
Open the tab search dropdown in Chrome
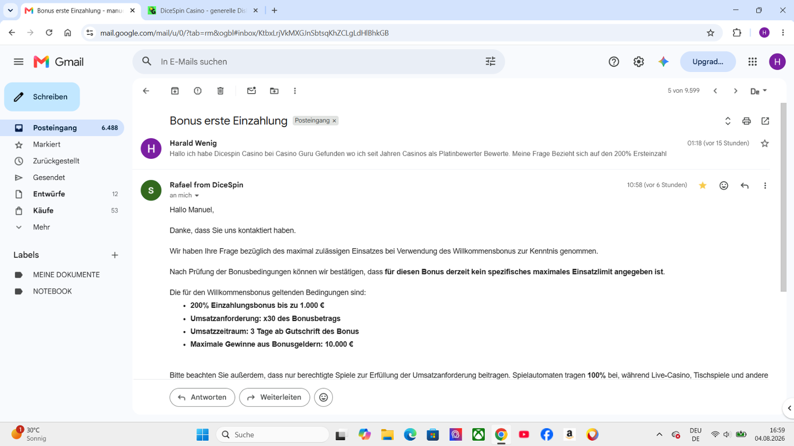click(10, 11)
